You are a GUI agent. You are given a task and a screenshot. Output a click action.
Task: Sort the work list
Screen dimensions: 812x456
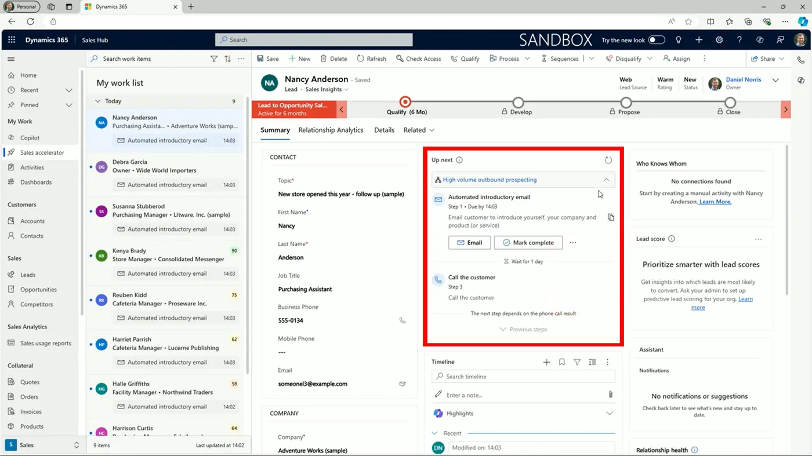click(x=227, y=59)
